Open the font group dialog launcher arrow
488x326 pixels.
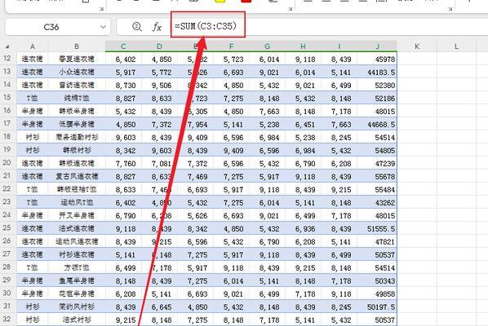point(291,9)
